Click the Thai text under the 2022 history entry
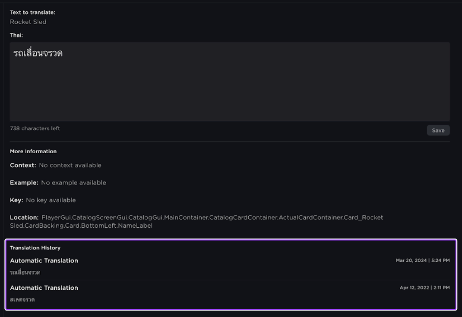 click(x=22, y=299)
